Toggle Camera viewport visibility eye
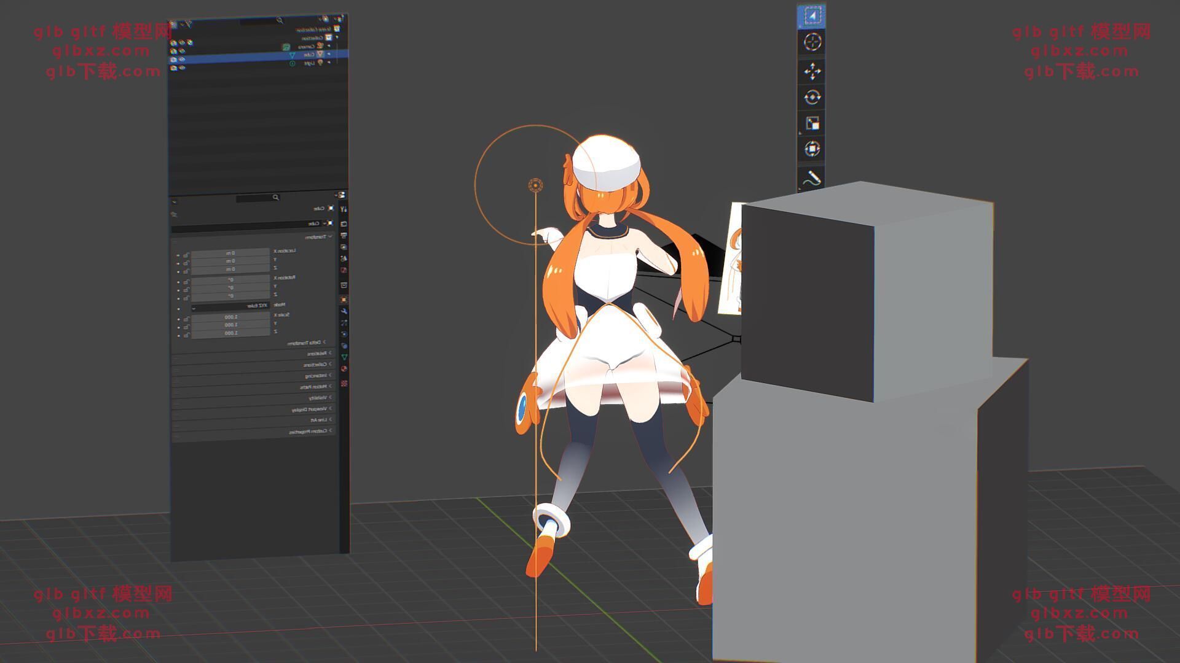The image size is (1180, 663). point(182,50)
